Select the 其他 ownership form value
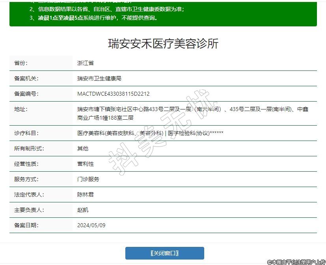Viewport: 326px width, 265px height. [83, 148]
